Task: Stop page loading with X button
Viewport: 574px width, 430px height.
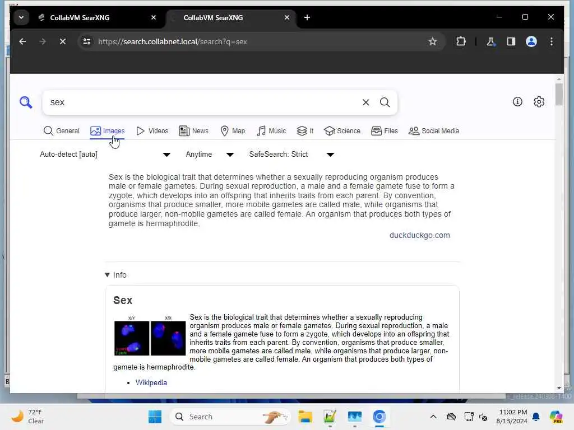Action: pos(63,41)
